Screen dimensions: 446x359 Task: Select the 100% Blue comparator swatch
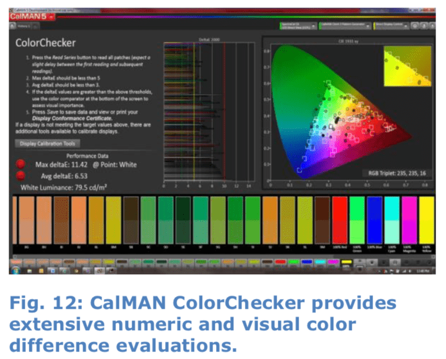click(374, 220)
